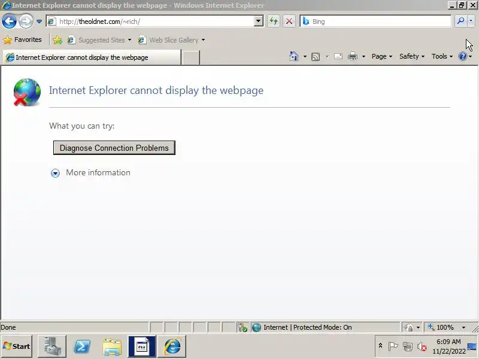Open the Start menu
The height and width of the screenshot is (359, 479).
tap(17, 346)
